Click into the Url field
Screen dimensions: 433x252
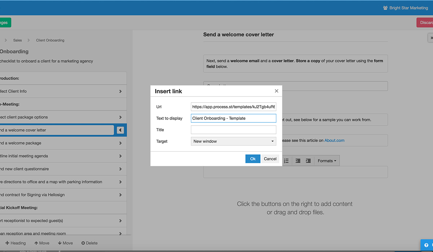(x=233, y=107)
